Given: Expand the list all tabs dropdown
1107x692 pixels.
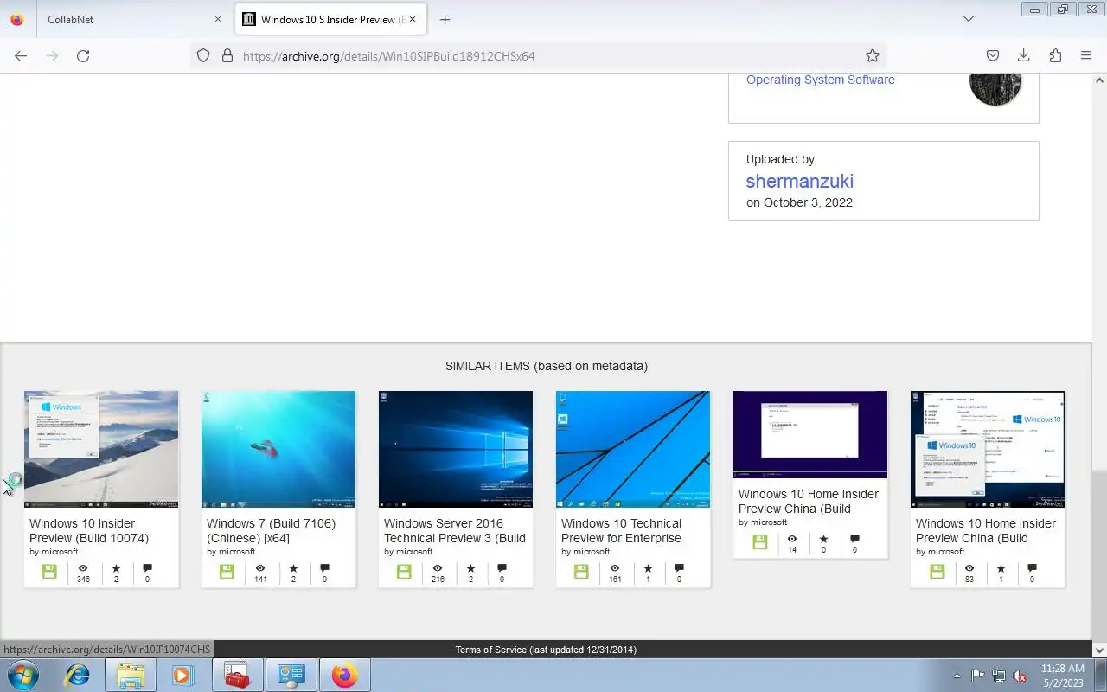Looking at the screenshot, I should tap(969, 19).
